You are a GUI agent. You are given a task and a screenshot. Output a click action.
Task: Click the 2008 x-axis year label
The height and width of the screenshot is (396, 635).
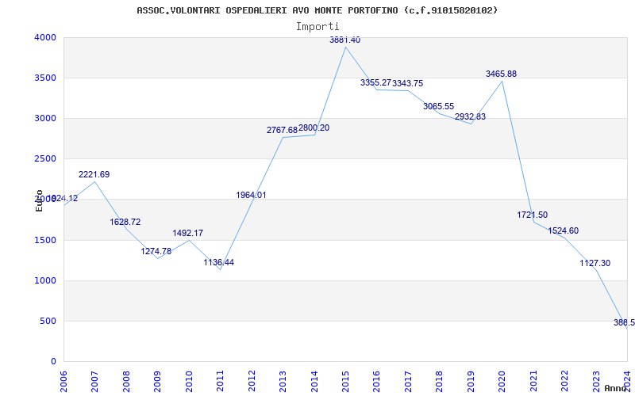pos(126,381)
